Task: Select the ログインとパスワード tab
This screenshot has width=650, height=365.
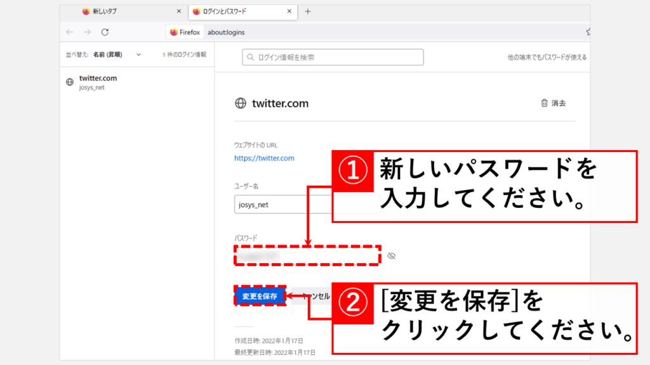Action: (x=242, y=11)
